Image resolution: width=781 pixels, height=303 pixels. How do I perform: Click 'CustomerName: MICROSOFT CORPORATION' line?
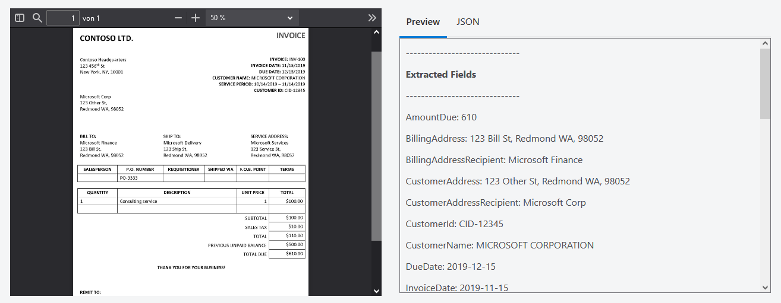pos(500,245)
